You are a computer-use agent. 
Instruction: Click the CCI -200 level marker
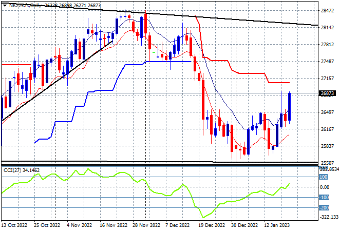tap(324, 208)
